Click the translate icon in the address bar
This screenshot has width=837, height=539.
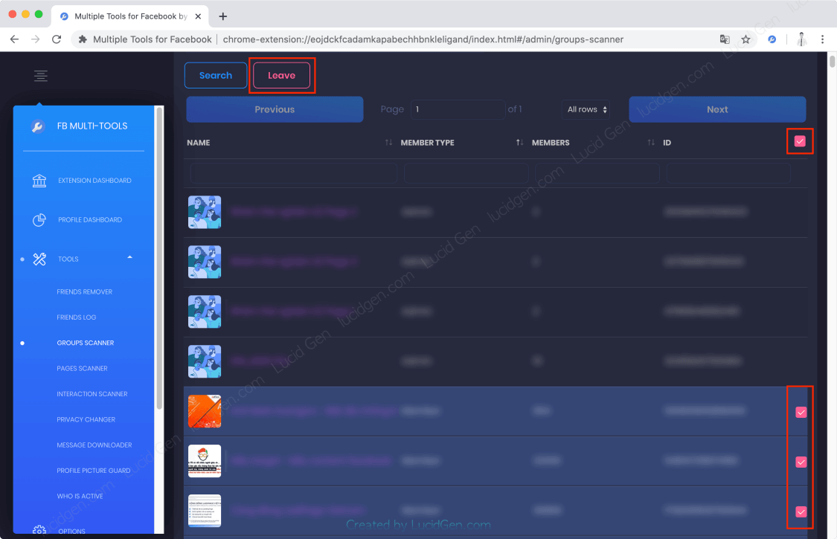[x=725, y=38]
